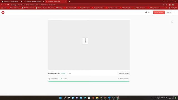The width and height of the screenshot is (178, 100).
Task: Open the MEGA three-dot menu
Action: click(x=175, y=12)
